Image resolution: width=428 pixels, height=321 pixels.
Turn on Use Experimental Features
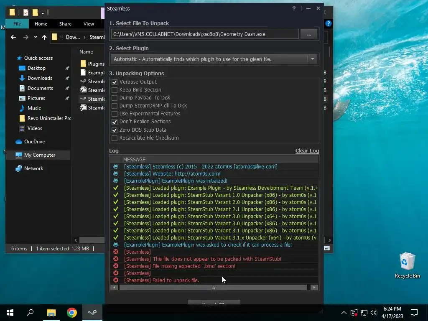[115, 114]
